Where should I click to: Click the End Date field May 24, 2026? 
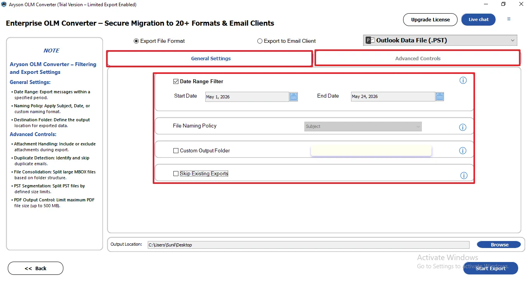click(393, 96)
